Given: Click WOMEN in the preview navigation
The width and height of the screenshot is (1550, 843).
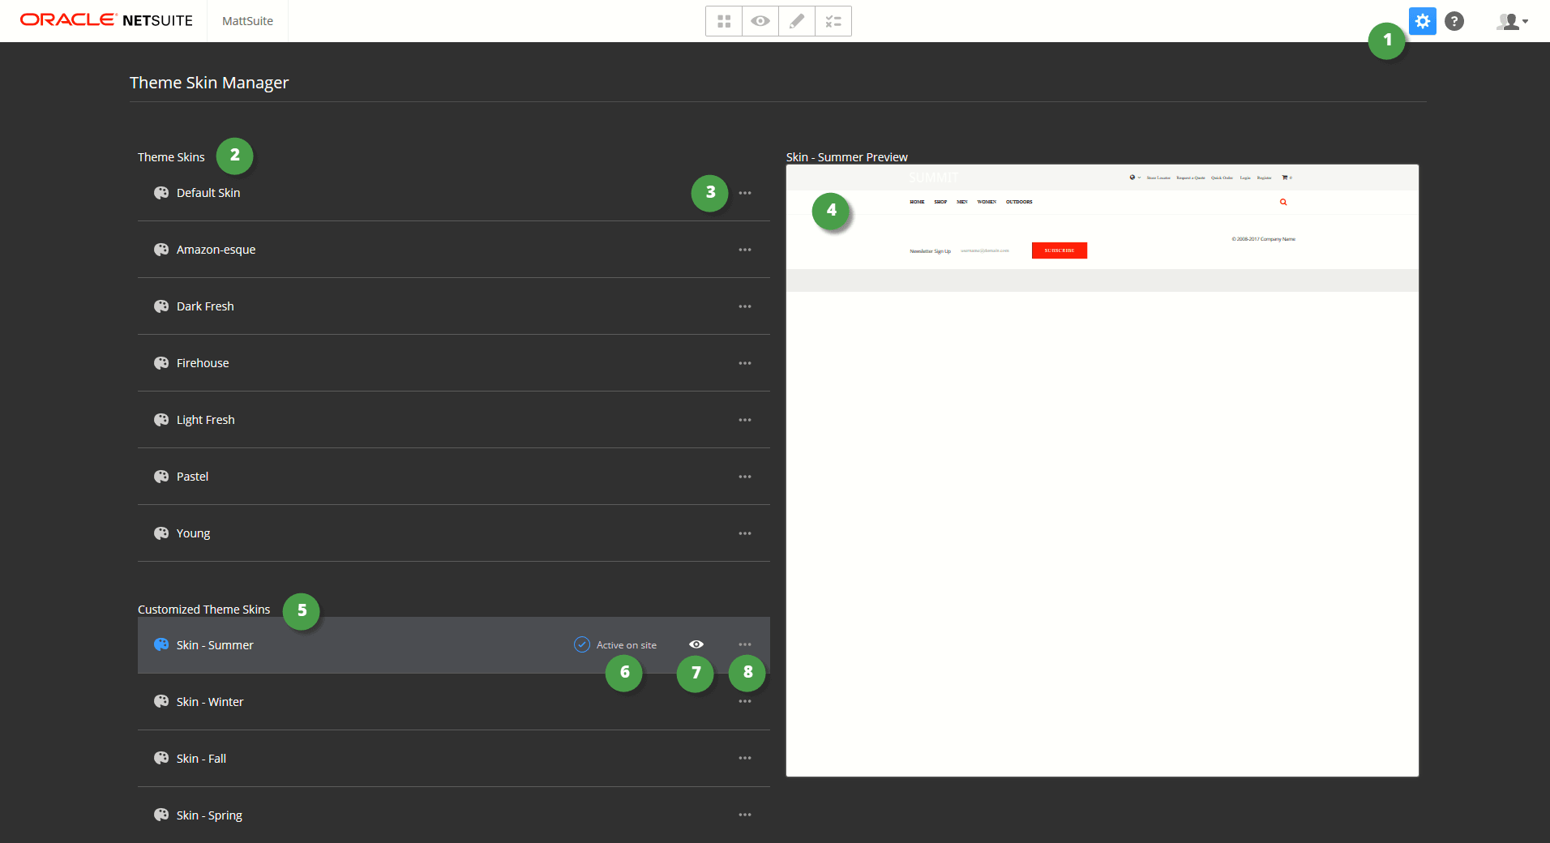Looking at the screenshot, I should (987, 202).
